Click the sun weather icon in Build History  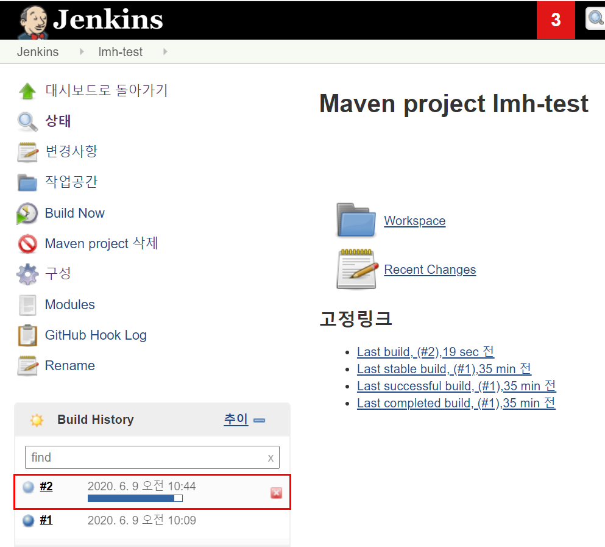pos(37,420)
